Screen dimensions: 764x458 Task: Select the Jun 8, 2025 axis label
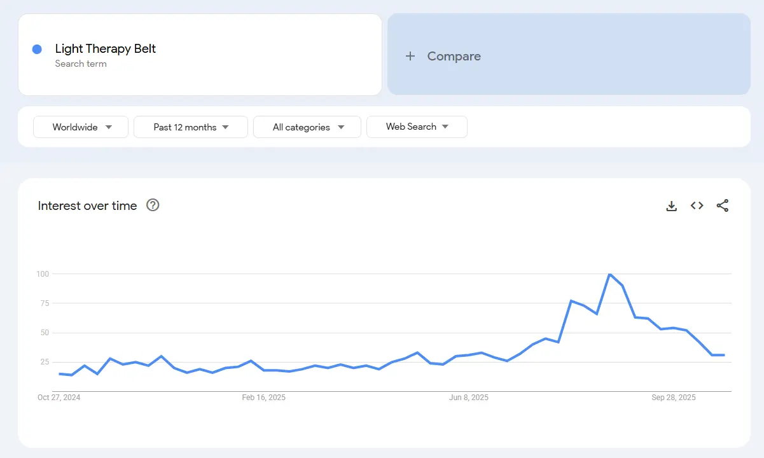pos(469,398)
